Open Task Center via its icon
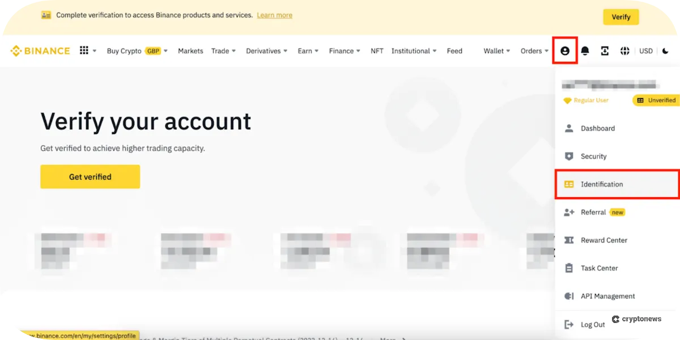Viewport: 680px width, 340px height. coord(567,268)
